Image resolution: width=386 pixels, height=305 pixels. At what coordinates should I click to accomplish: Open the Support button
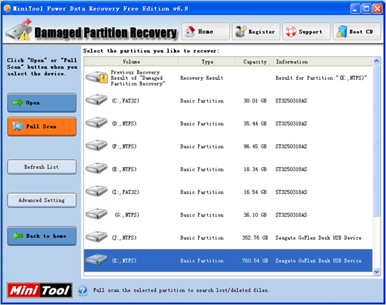(x=307, y=31)
